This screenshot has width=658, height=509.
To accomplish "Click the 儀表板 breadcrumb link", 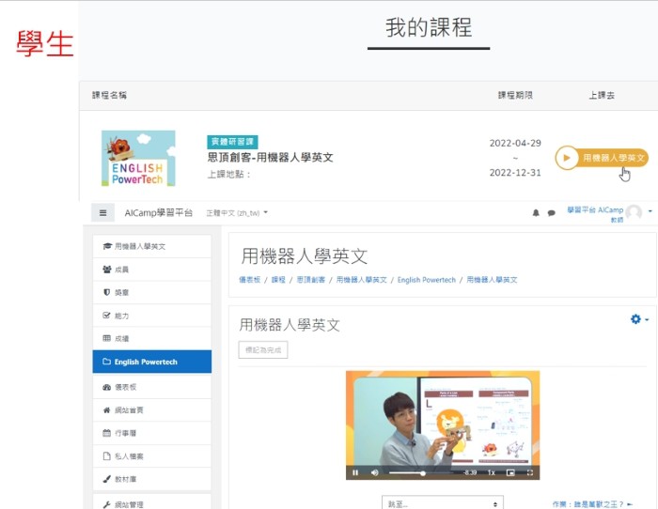I will click(x=249, y=280).
